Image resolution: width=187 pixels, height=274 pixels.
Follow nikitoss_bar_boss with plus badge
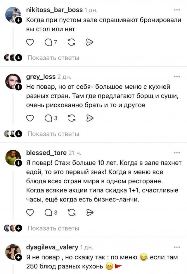pos(18,20)
